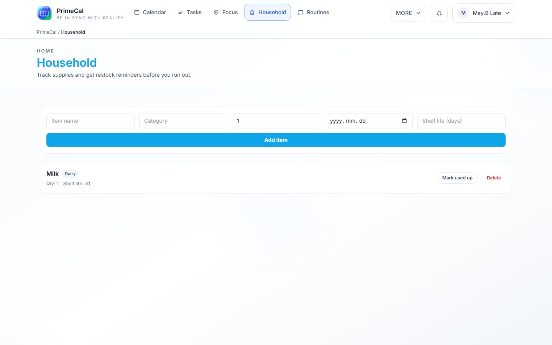Click the Household page heading
Screen dimensions: 552x345
pos(67,62)
